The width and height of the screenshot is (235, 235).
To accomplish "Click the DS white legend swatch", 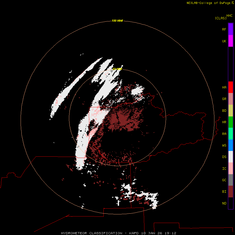I will click(x=231, y=157).
